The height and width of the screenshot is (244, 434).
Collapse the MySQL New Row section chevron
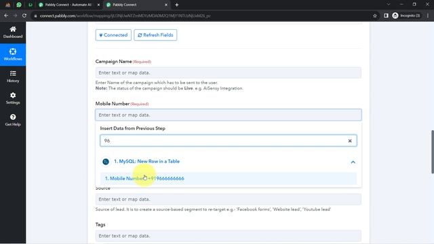[353, 162]
